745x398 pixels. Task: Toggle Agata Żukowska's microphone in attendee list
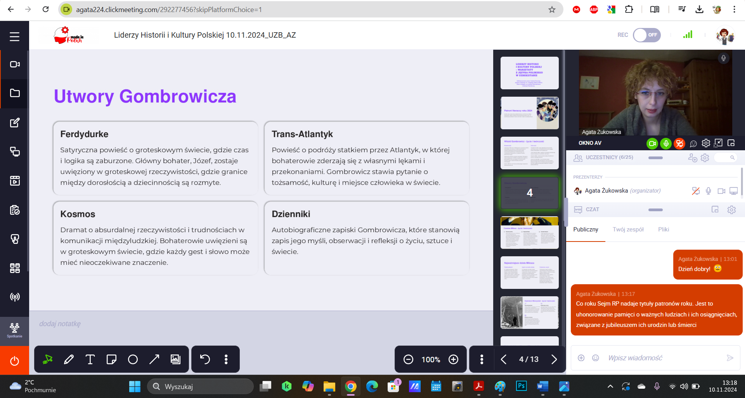tap(709, 191)
